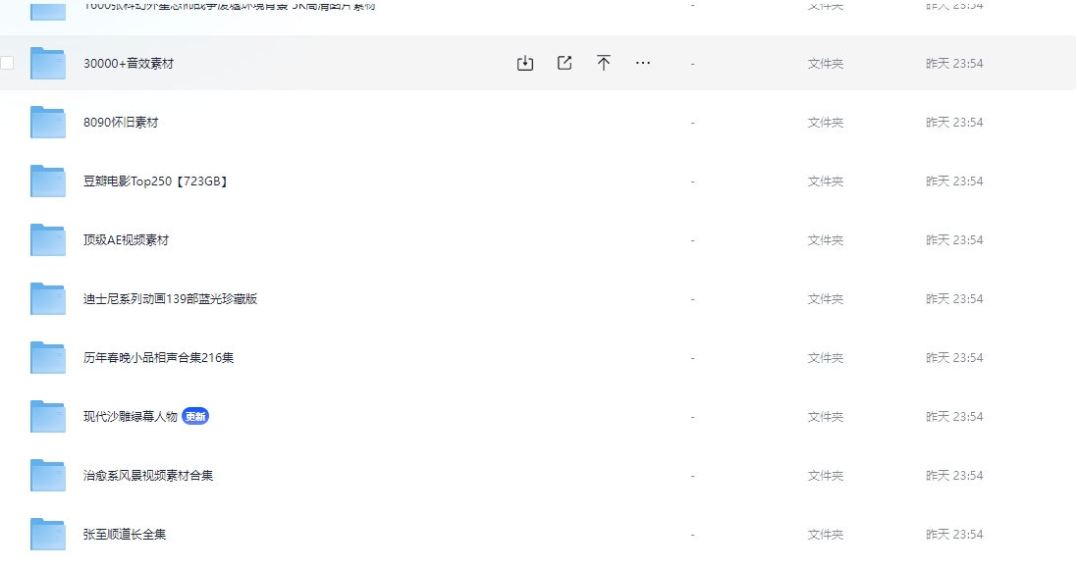Open the 30000+音效素材 folder name link
Viewport: 1077px width, 569px height.
pyautogui.click(x=129, y=64)
